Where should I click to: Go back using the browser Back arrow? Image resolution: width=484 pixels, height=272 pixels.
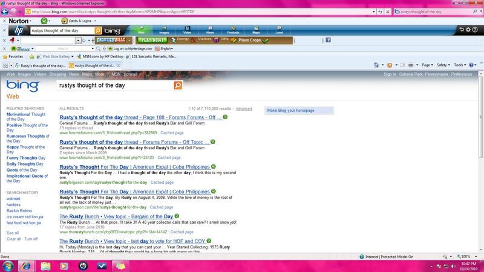click(5, 11)
